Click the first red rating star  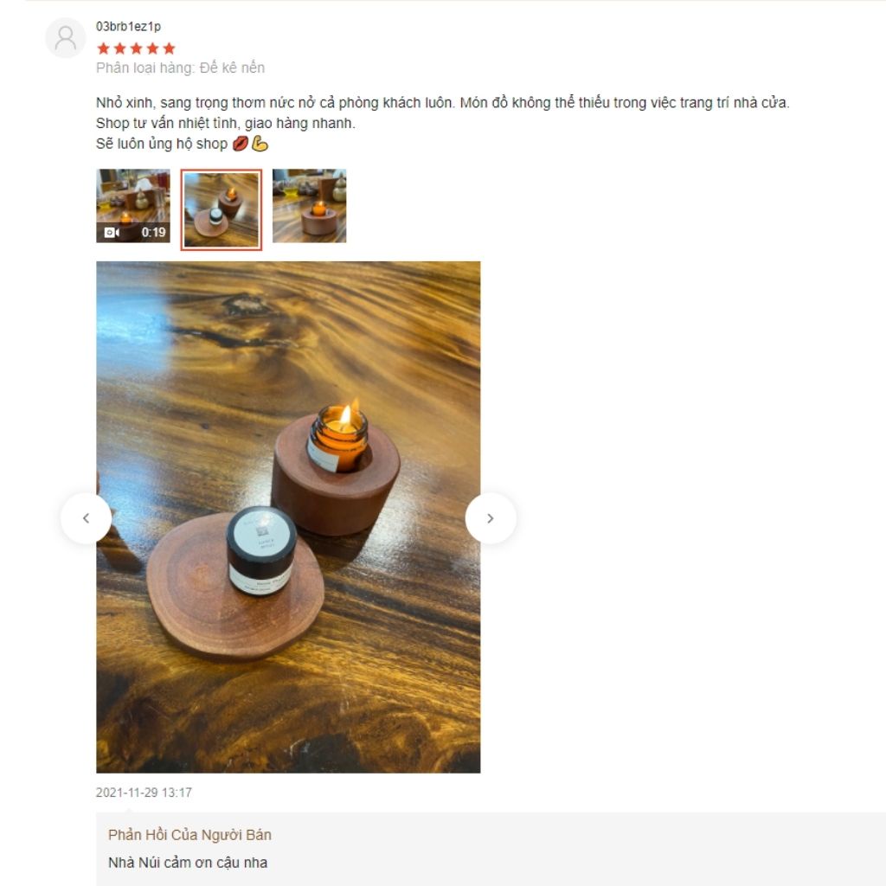104,48
